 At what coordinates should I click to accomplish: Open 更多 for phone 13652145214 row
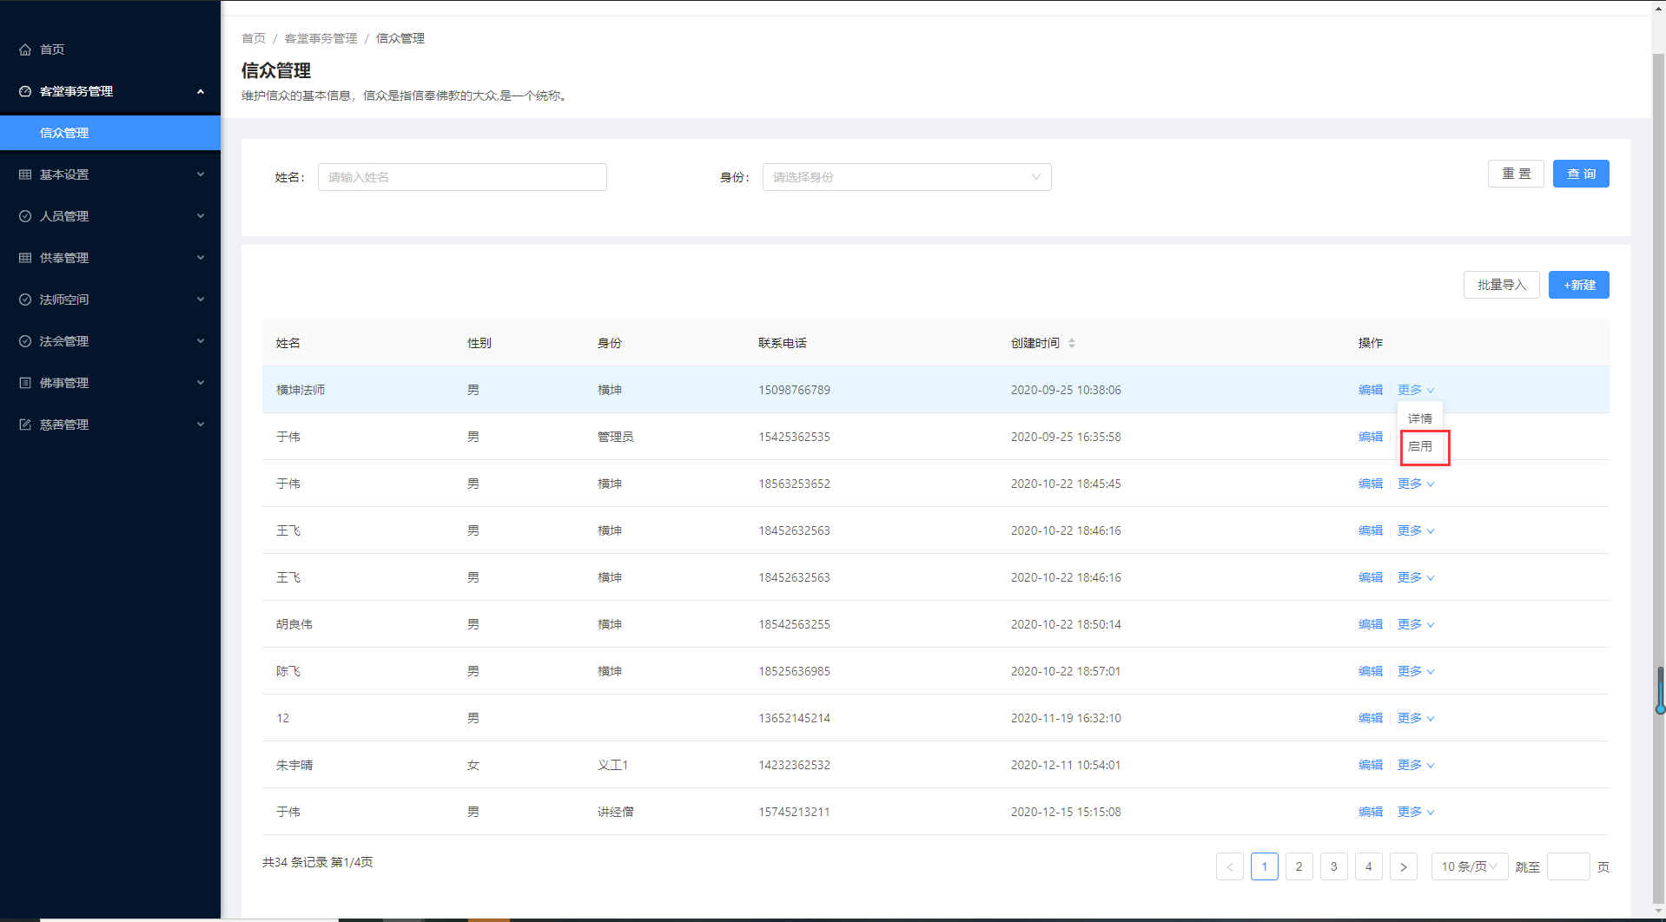point(1416,718)
